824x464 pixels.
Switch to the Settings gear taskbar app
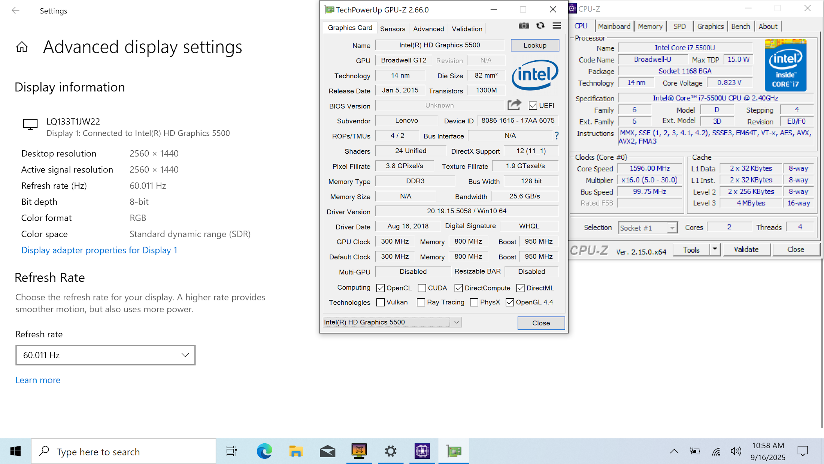point(391,451)
